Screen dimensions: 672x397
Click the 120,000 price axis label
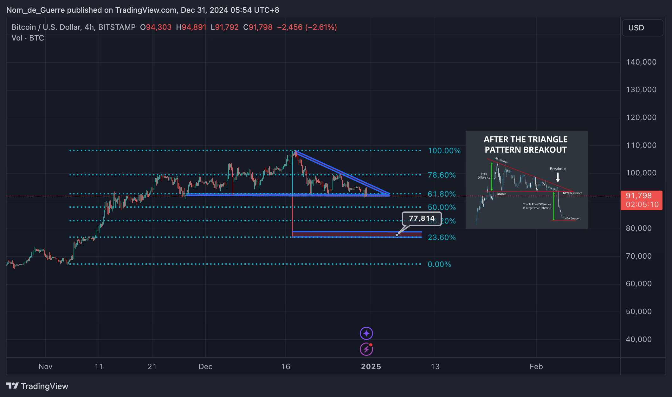(641, 117)
